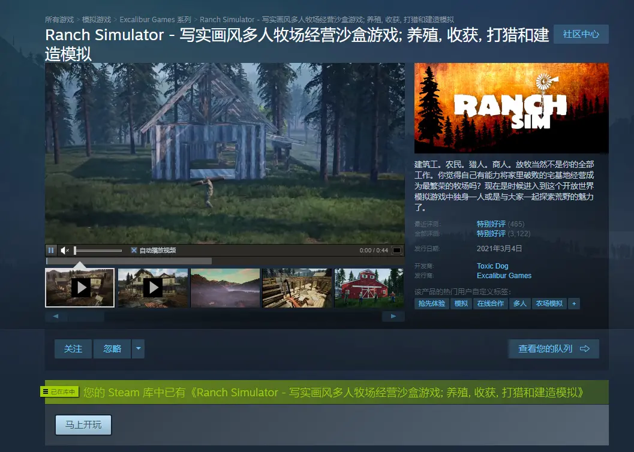The height and width of the screenshot is (452, 634).
Task: Open the misty mountain screenshot thumbnail
Action: (x=225, y=288)
